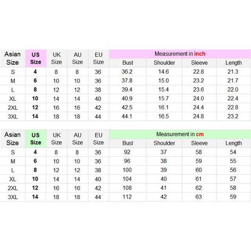This screenshot has height=251, width=251.
Task: Select Sleeve column header in cm table
Action: click(199, 143)
